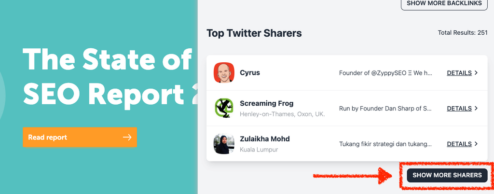Screen dimensions: 494x194
Task: Click the arrow icon on Read report
Action: [127, 138]
